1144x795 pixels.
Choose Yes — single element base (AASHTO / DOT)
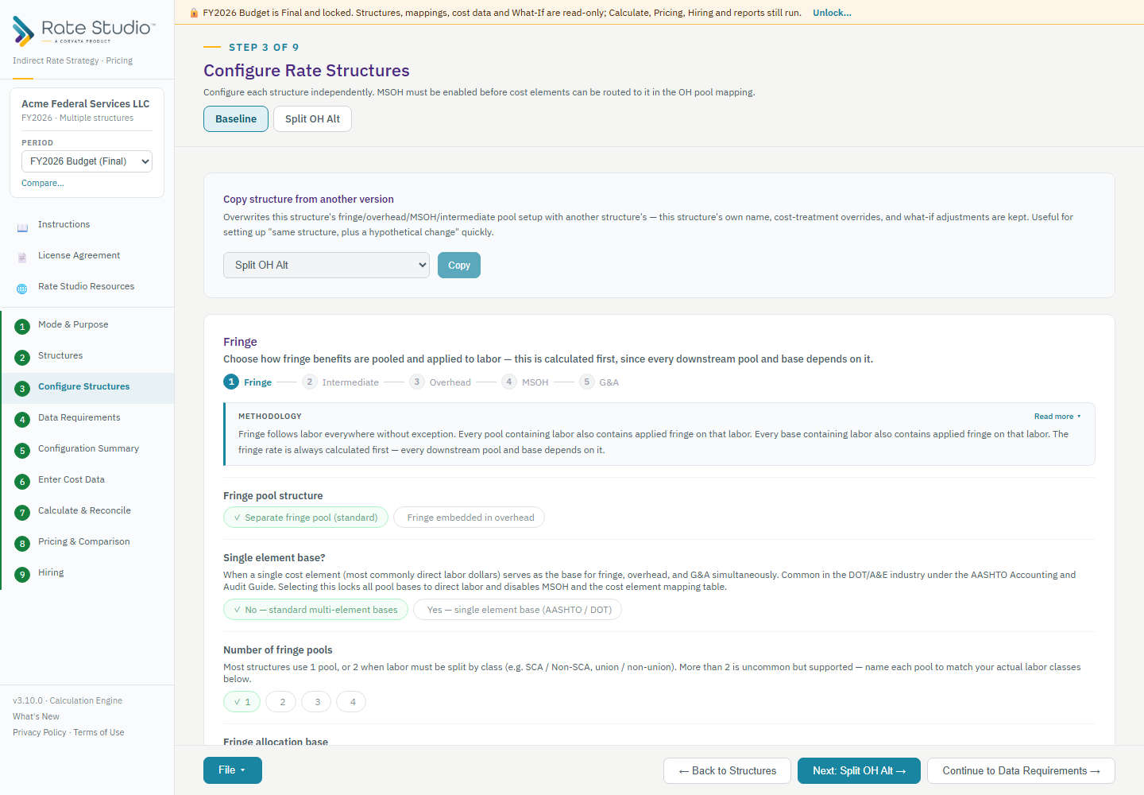[x=518, y=610]
